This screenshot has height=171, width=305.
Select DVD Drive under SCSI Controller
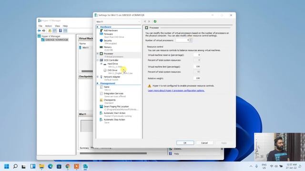tap(112, 70)
